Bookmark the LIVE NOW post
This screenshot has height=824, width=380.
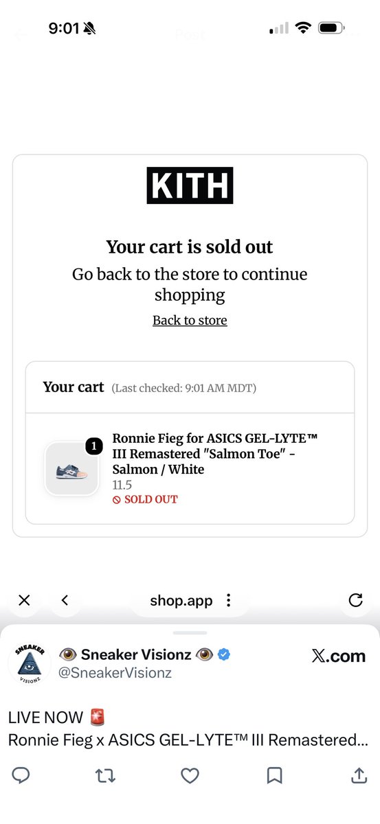tap(274, 775)
